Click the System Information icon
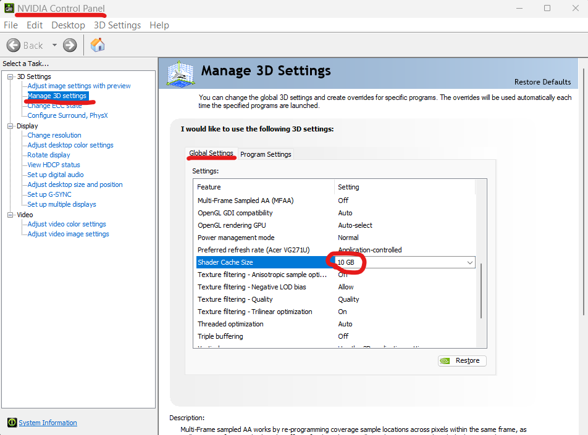Image resolution: width=588 pixels, height=435 pixels. pyautogui.click(x=12, y=423)
